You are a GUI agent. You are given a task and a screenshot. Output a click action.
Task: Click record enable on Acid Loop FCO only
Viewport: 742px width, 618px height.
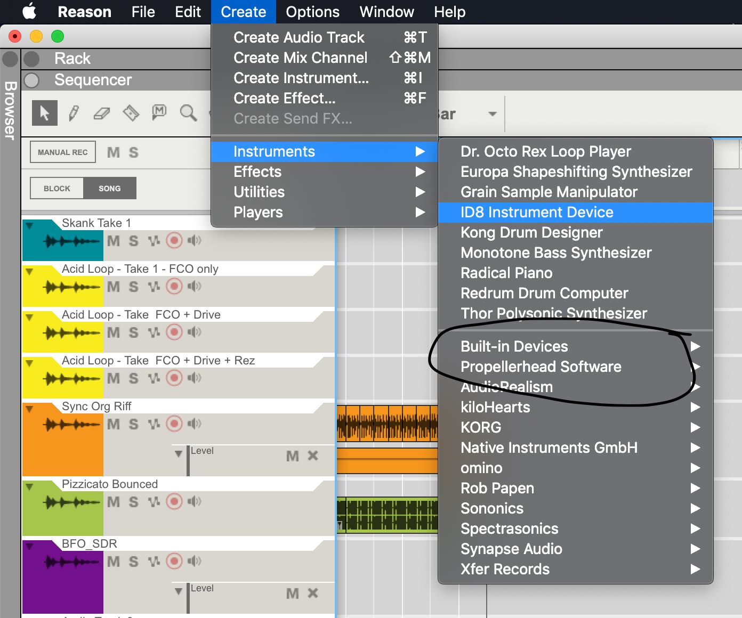(x=174, y=286)
